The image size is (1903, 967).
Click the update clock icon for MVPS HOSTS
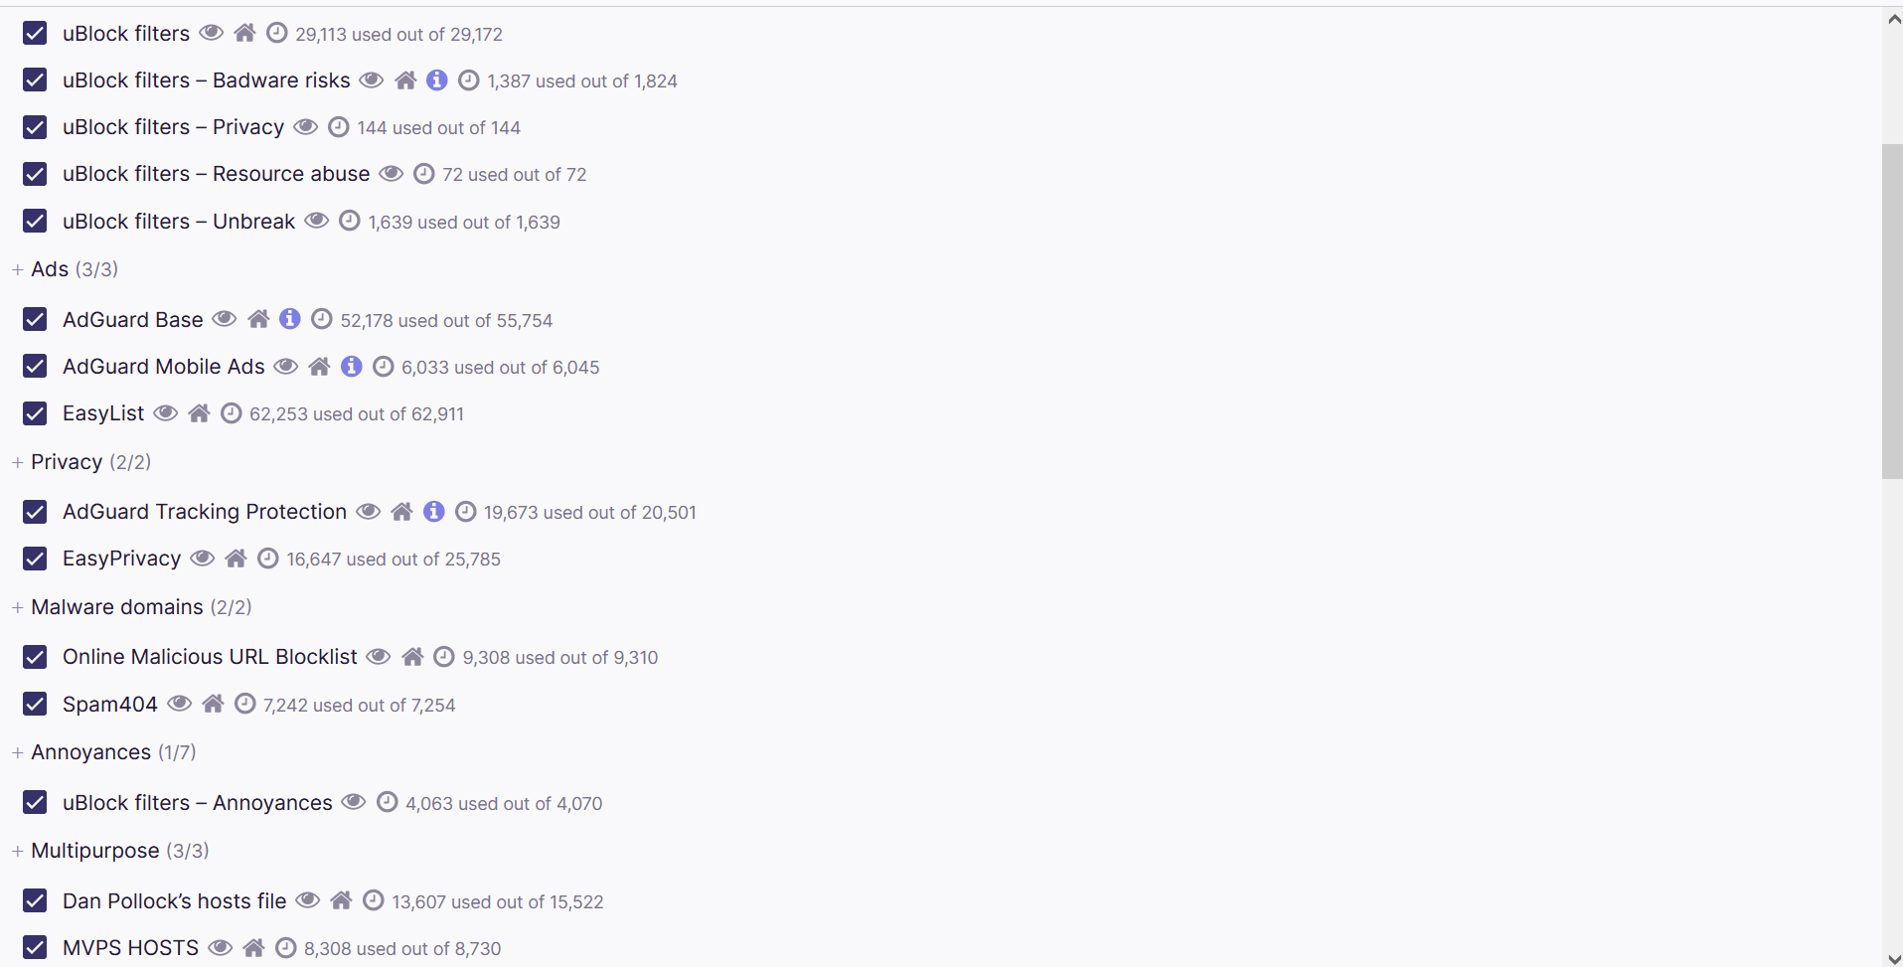click(284, 947)
